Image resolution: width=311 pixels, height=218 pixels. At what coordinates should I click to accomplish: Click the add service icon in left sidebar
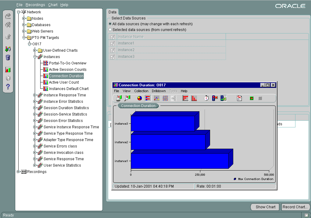tap(8, 37)
